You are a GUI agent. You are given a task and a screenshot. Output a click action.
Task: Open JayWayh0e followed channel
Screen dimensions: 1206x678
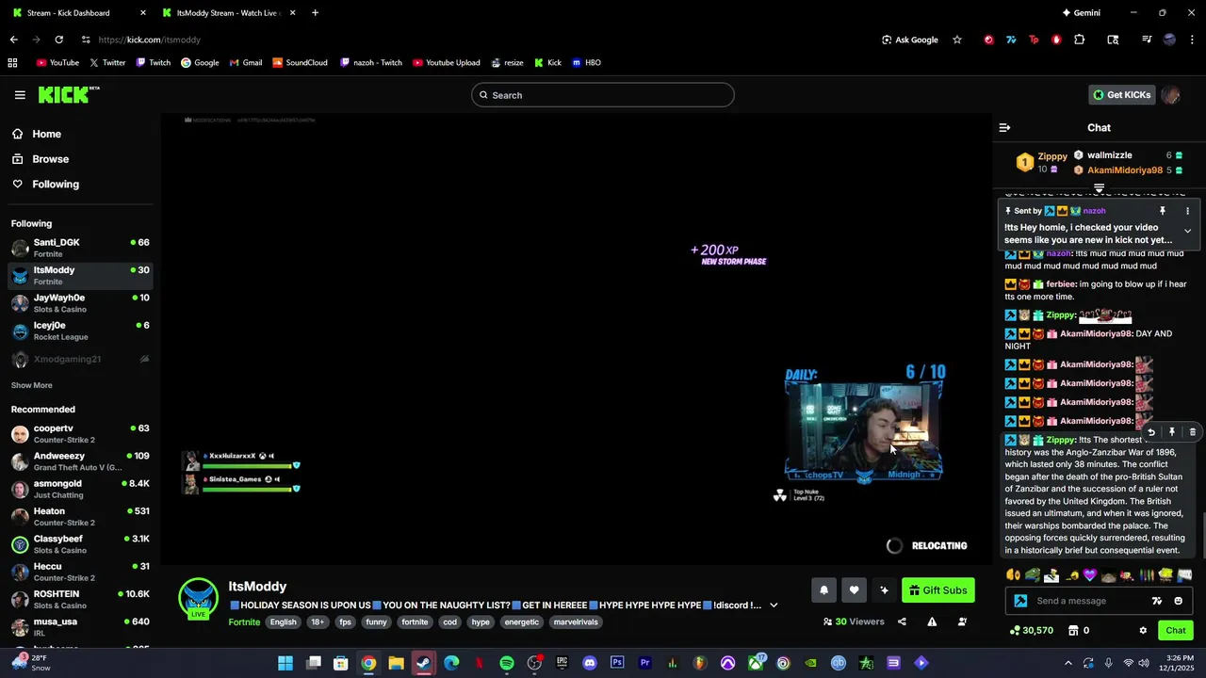(x=79, y=303)
